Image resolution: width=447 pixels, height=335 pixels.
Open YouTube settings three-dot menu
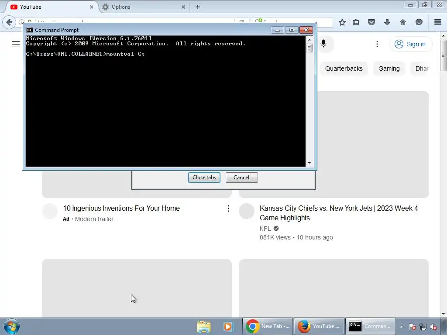pyautogui.click(x=377, y=44)
